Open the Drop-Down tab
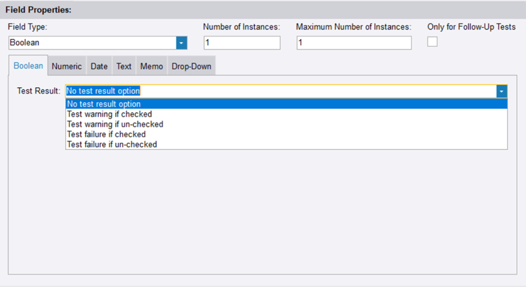526x287 pixels. point(191,66)
